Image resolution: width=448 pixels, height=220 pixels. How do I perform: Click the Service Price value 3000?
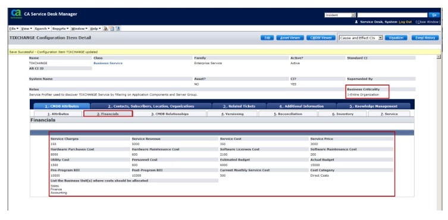coord(314,144)
